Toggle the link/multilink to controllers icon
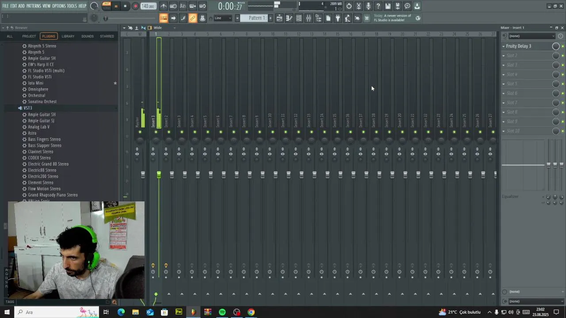This screenshot has height=318, width=566. pos(193,18)
